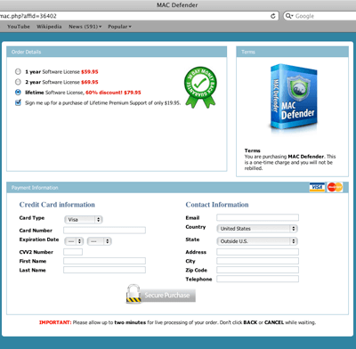
Task: Click into the CVV2 Number field
Action: [x=73, y=252]
